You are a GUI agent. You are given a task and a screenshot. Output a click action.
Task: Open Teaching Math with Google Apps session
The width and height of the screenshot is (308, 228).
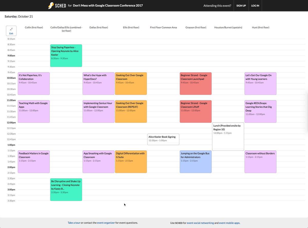(x=34, y=112)
